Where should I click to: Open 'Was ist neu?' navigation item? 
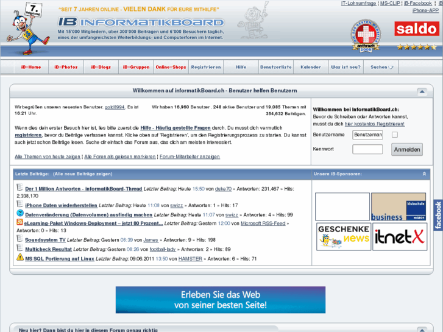point(346,67)
